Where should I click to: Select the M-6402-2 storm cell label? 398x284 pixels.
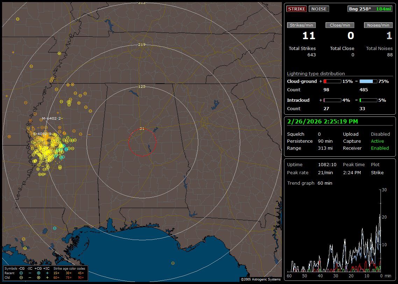51,118
